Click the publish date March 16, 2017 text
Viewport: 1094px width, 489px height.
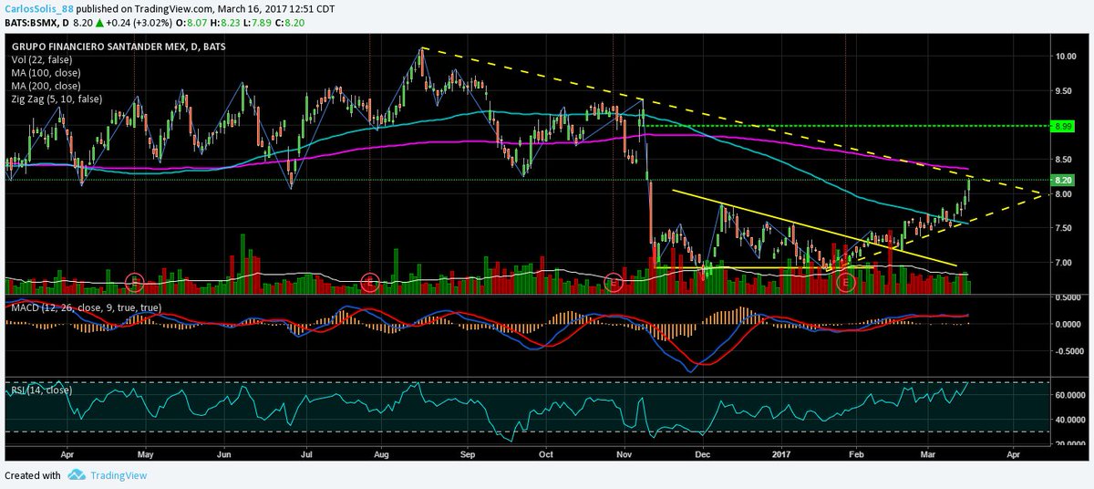[257, 8]
